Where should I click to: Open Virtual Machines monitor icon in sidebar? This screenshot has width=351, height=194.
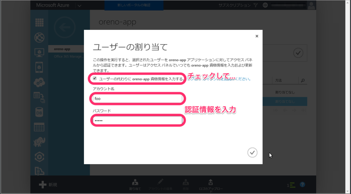coord(39,53)
